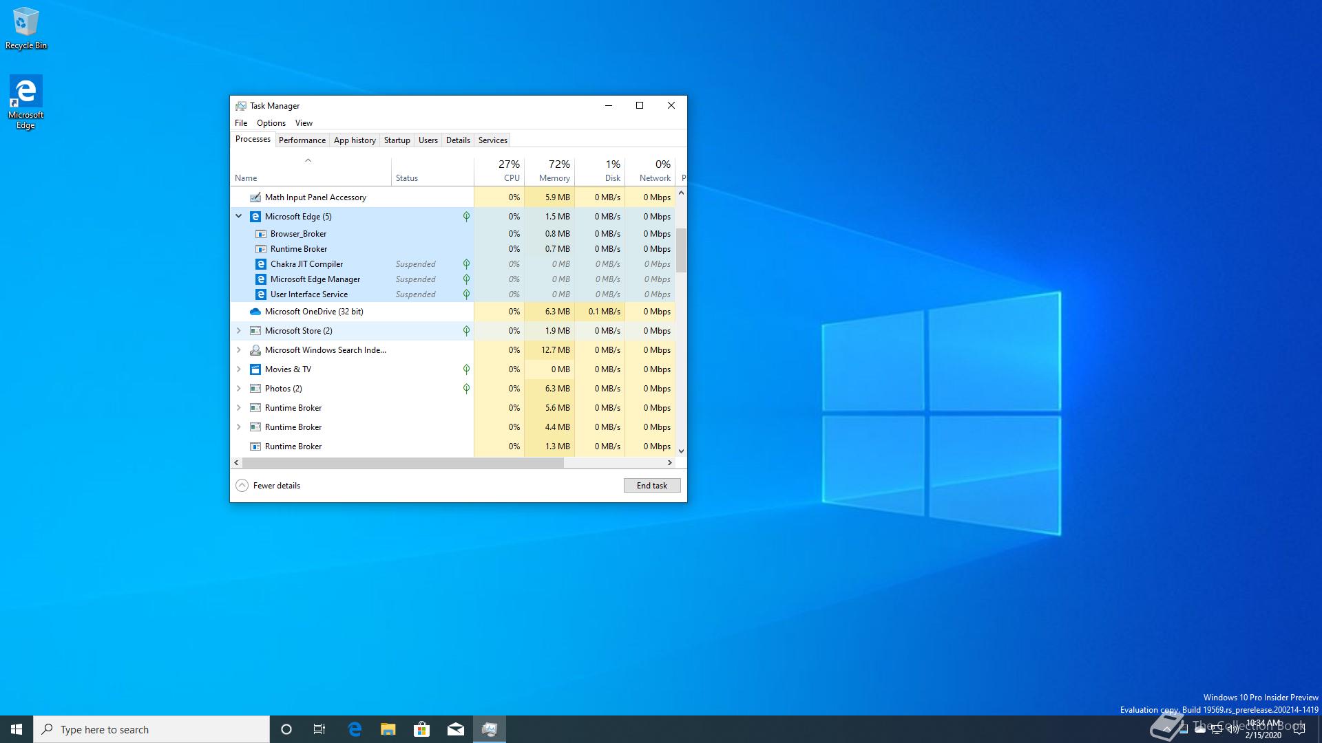
Task: Click the 12.7 MB memory cell
Action: click(549, 350)
